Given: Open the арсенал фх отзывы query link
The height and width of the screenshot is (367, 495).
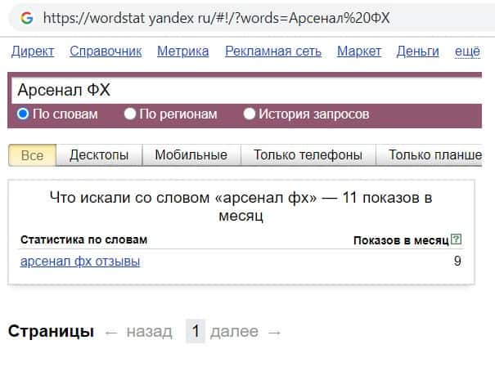Looking at the screenshot, I should [x=80, y=262].
